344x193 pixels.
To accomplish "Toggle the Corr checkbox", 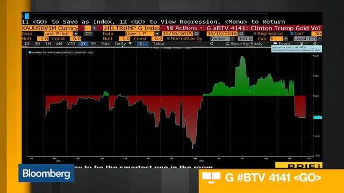I will click(292, 33).
